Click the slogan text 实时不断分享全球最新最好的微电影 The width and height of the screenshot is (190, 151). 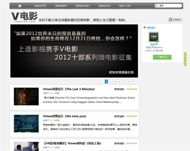pyautogui.click(x=64, y=20)
